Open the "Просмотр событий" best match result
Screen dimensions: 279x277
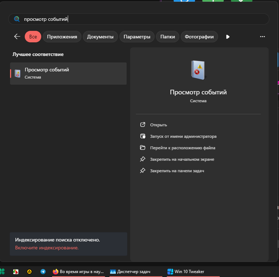(68, 73)
